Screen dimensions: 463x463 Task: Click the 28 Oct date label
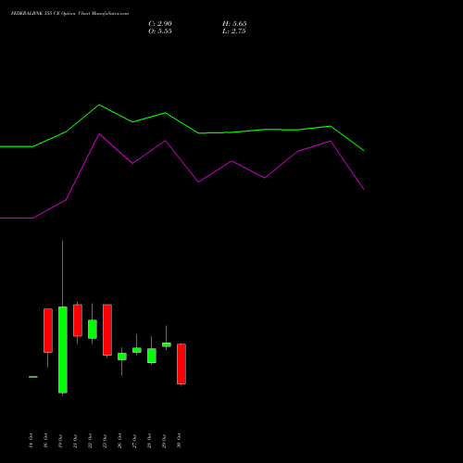coord(149,441)
